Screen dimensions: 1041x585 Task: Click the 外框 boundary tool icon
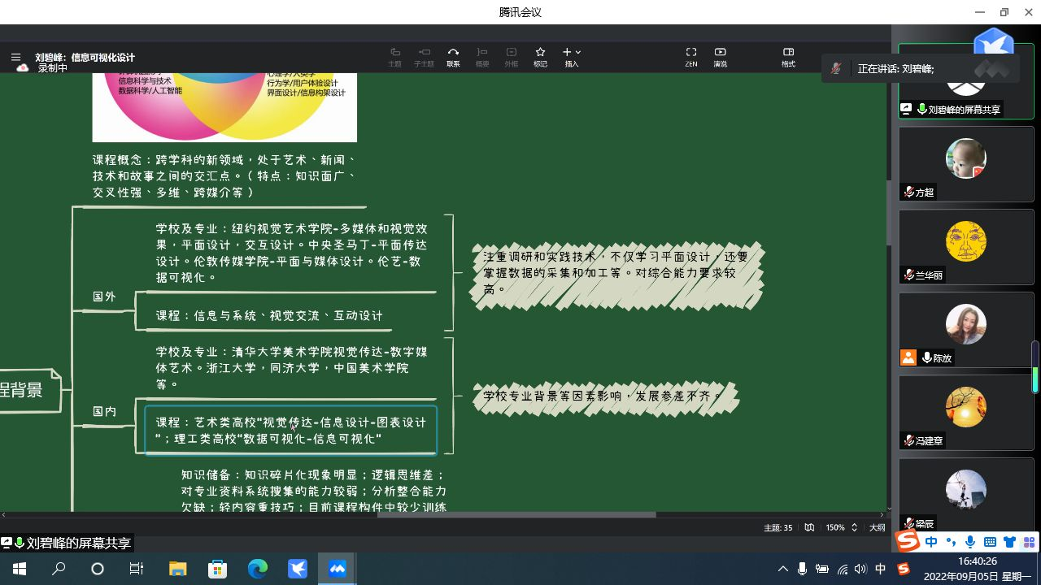tap(511, 57)
